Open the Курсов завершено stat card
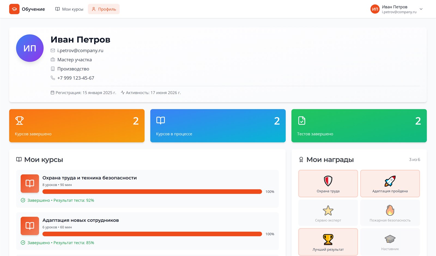436x256 pixels. click(x=77, y=126)
